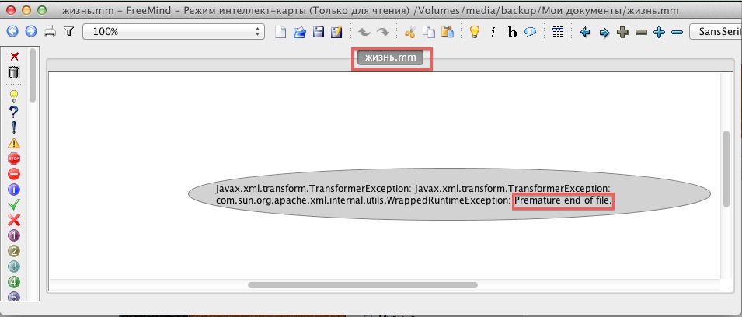Click the vertical scrollbar of the map
The height and width of the screenshot is (317, 742).
pyautogui.click(x=726, y=169)
